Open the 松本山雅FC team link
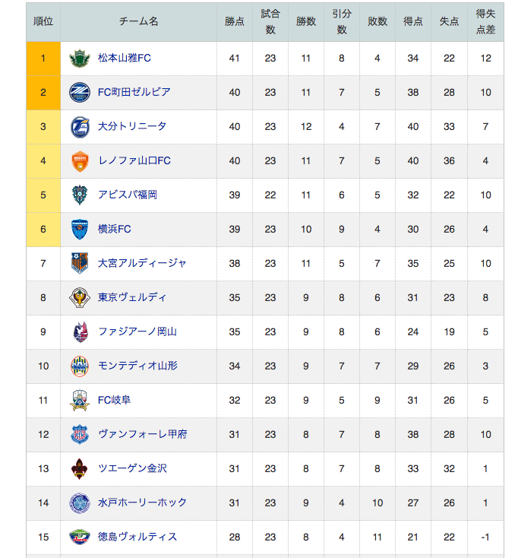This screenshot has width=518, height=558. click(x=125, y=58)
